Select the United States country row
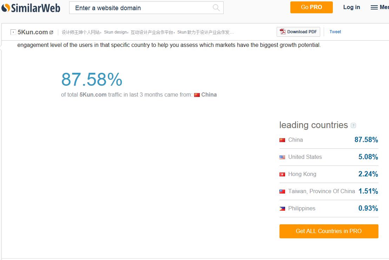The height and width of the screenshot is (260, 389). click(x=329, y=157)
